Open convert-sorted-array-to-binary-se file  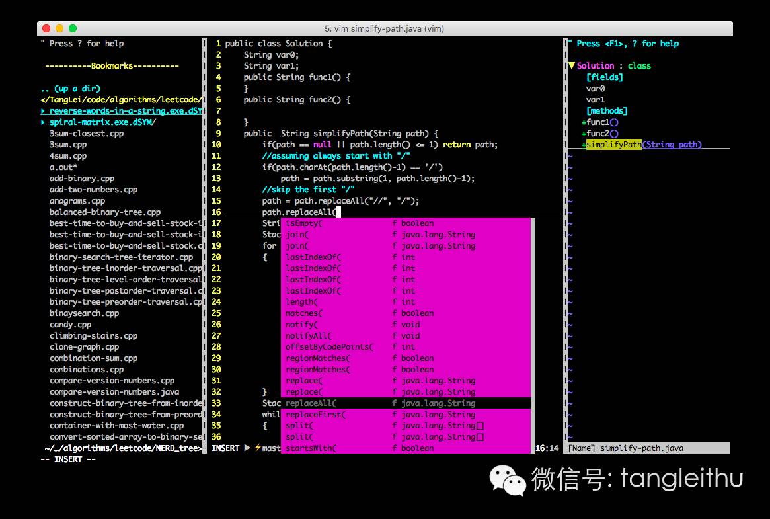click(126, 437)
